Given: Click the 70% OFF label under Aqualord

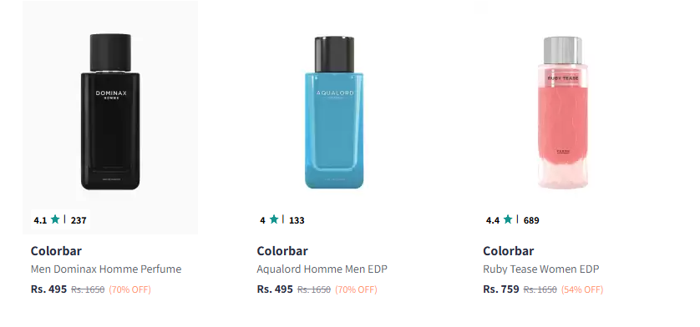Looking at the screenshot, I should (356, 289).
